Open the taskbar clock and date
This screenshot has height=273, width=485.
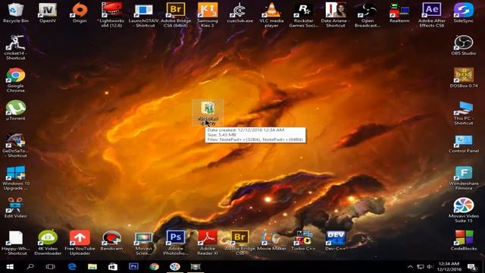[449, 266]
